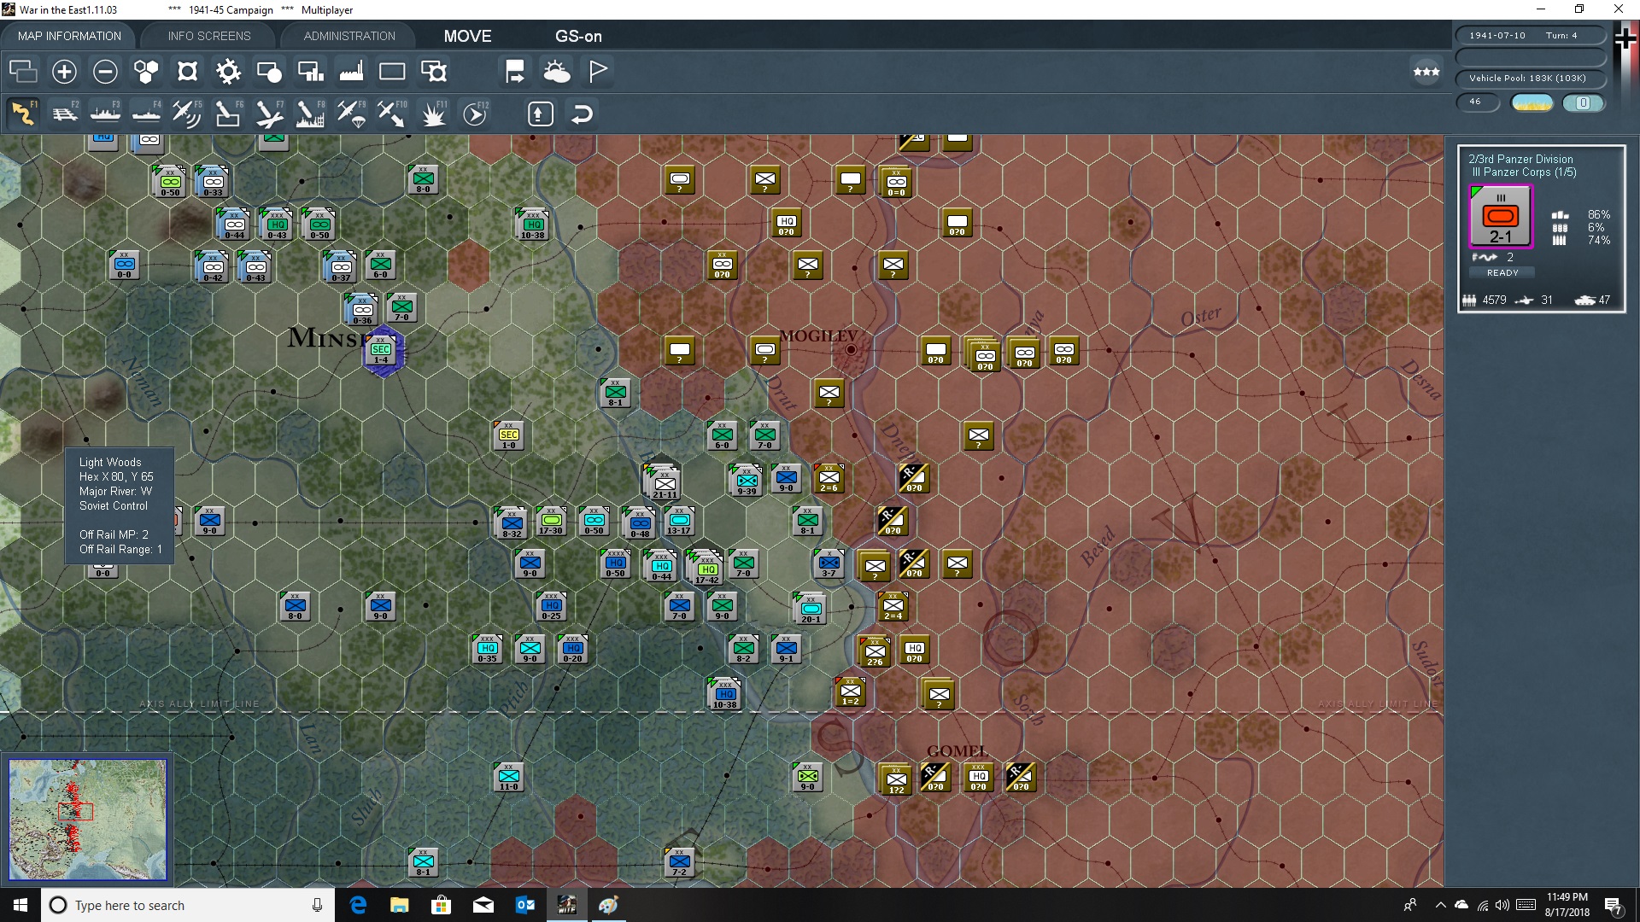Viewport: 1640px width, 922px height.
Task: Open Microsoft Edge from taskbar
Action: (x=358, y=905)
